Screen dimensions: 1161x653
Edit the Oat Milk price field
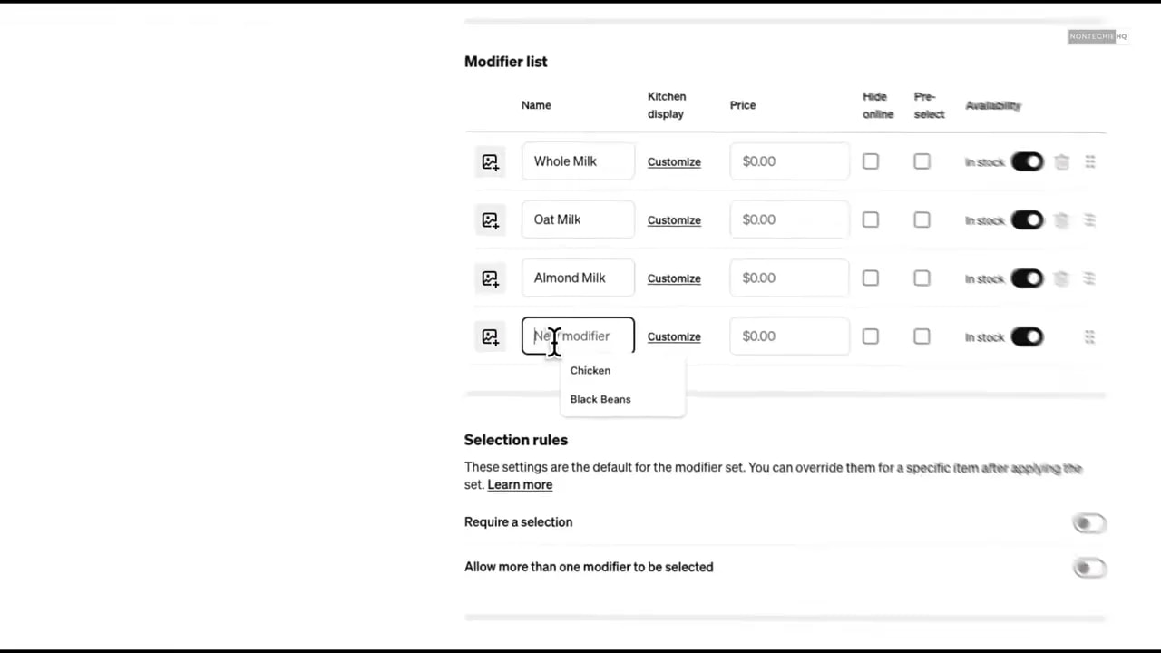pos(789,219)
